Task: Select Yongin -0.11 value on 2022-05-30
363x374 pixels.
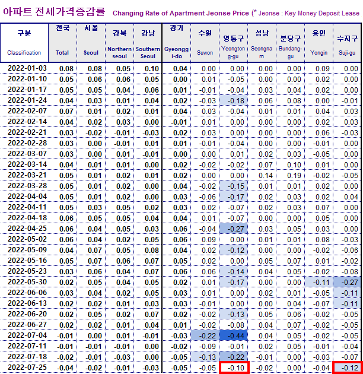Action: click(319, 282)
